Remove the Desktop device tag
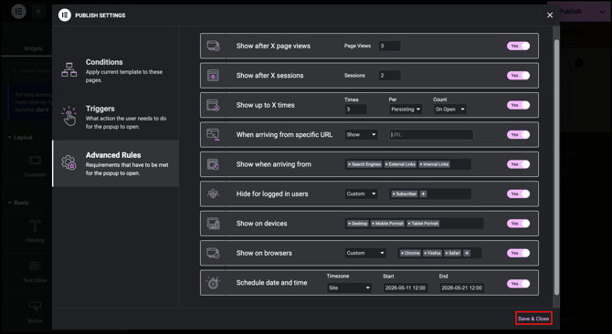The image size is (612, 334). (349, 224)
